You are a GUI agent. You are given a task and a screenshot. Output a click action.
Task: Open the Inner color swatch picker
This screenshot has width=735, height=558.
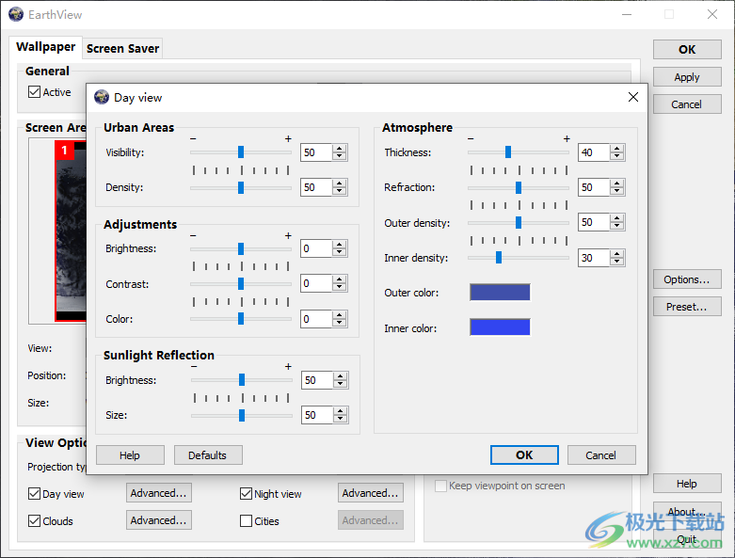tap(500, 327)
